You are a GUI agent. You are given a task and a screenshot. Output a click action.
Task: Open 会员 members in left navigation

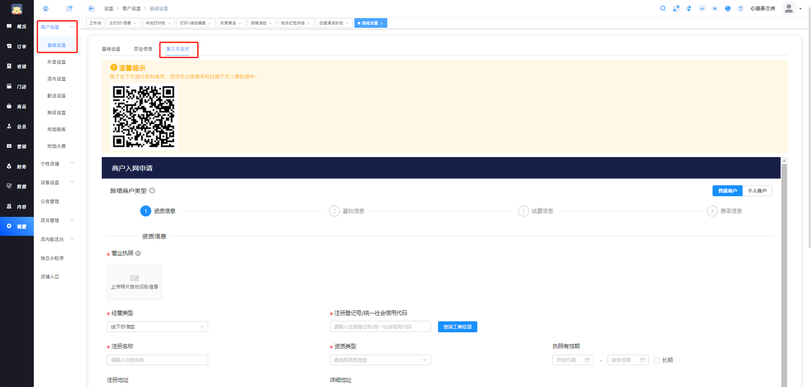point(17,126)
